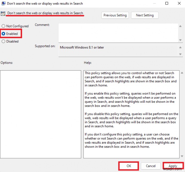Close the policy window
Image resolution: width=185 pixels, height=172 pixels.
[179, 3]
